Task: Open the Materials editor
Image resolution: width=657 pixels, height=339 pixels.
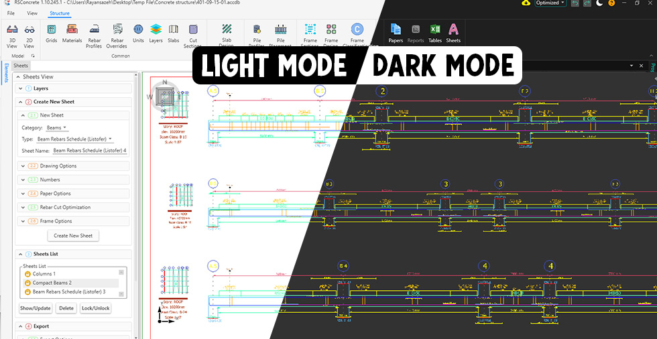Action: [x=72, y=33]
